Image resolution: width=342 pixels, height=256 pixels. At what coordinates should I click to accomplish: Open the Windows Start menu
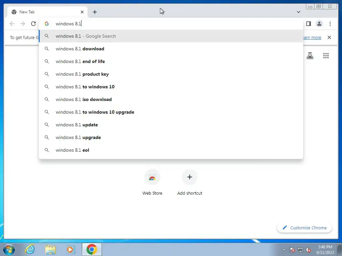(x=9, y=249)
